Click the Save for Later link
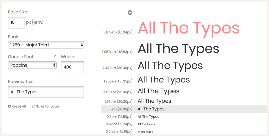This screenshot has height=136, width=269. [x=46, y=106]
